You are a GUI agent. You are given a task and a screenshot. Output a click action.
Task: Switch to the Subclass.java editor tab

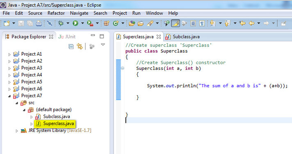click(182, 37)
